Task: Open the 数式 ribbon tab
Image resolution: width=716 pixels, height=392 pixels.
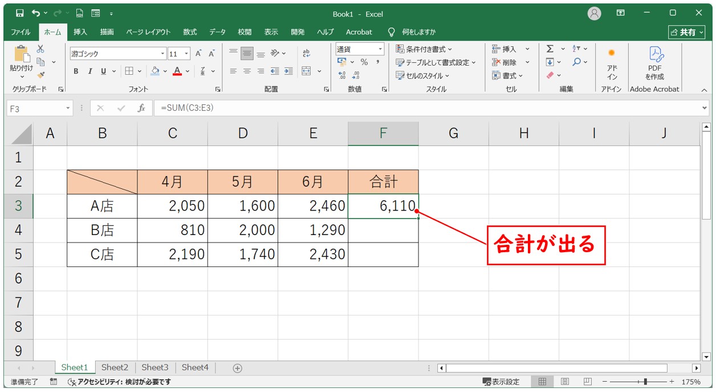Action: (x=190, y=32)
